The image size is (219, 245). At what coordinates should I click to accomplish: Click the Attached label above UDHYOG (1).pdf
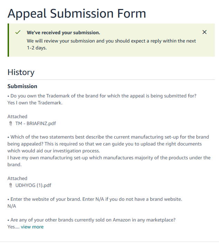pos(17,178)
